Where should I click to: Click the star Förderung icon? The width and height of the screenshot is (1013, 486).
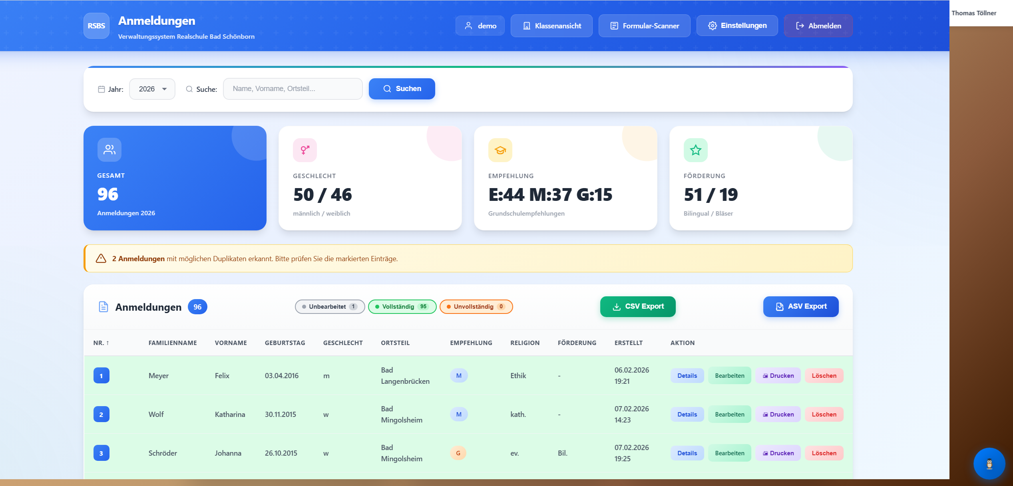click(x=695, y=150)
